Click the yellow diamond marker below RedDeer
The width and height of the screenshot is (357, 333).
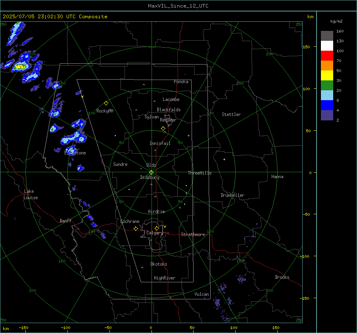click(x=163, y=129)
